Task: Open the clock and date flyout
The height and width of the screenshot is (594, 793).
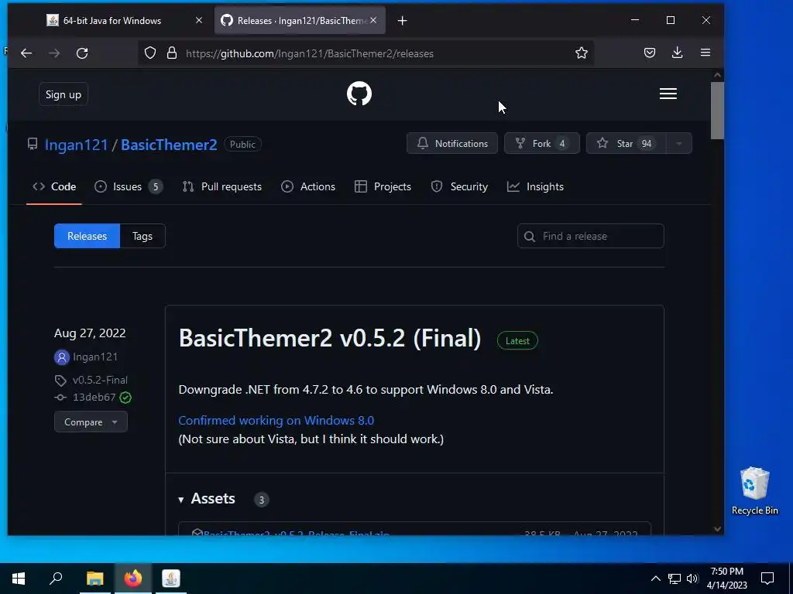Action: click(x=726, y=579)
